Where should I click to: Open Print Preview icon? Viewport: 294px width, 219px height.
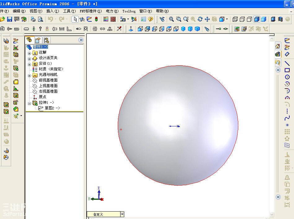point(41,19)
